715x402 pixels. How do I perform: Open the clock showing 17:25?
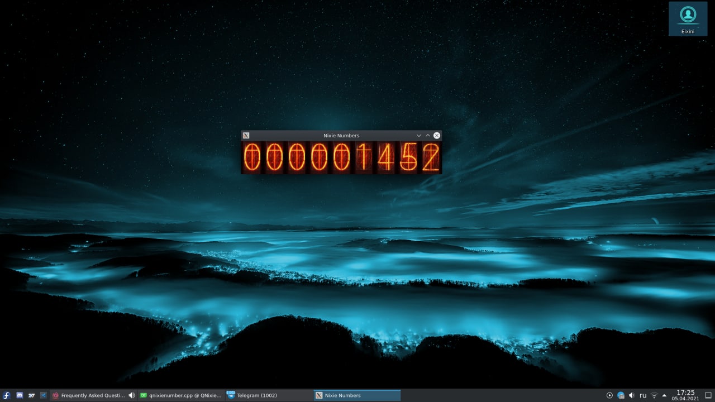685,395
